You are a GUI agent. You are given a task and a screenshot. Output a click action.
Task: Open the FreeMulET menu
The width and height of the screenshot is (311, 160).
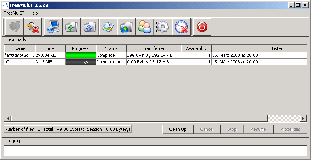coord(14,13)
